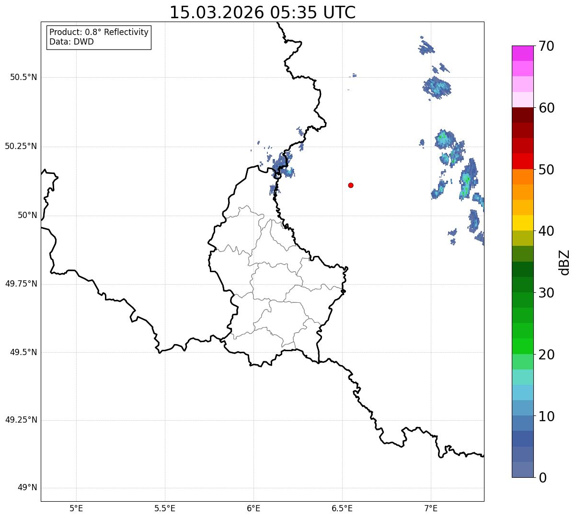The height and width of the screenshot is (518, 576).
Task: Click the colorbar tick label 70
Action: pyautogui.click(x=546, y=46)
